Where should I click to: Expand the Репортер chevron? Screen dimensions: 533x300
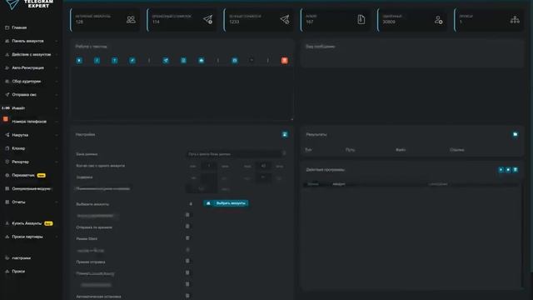click(57, 162)
